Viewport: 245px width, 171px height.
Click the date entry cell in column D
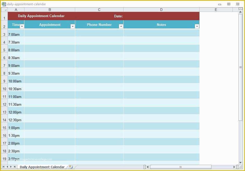(162, 16)
